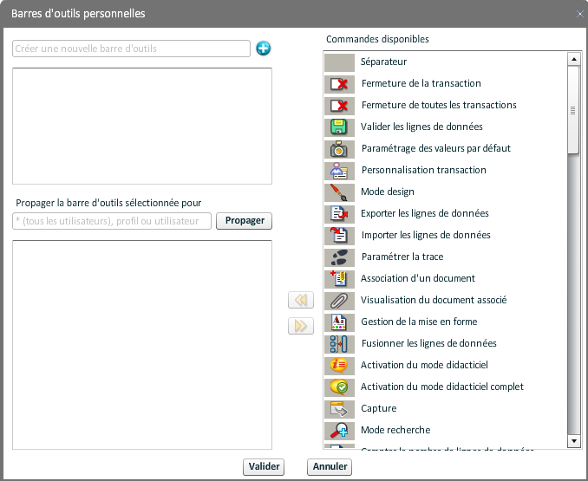Select the Séparateur list entry
The width and height of the screenshot is (588, 481).
383,62
